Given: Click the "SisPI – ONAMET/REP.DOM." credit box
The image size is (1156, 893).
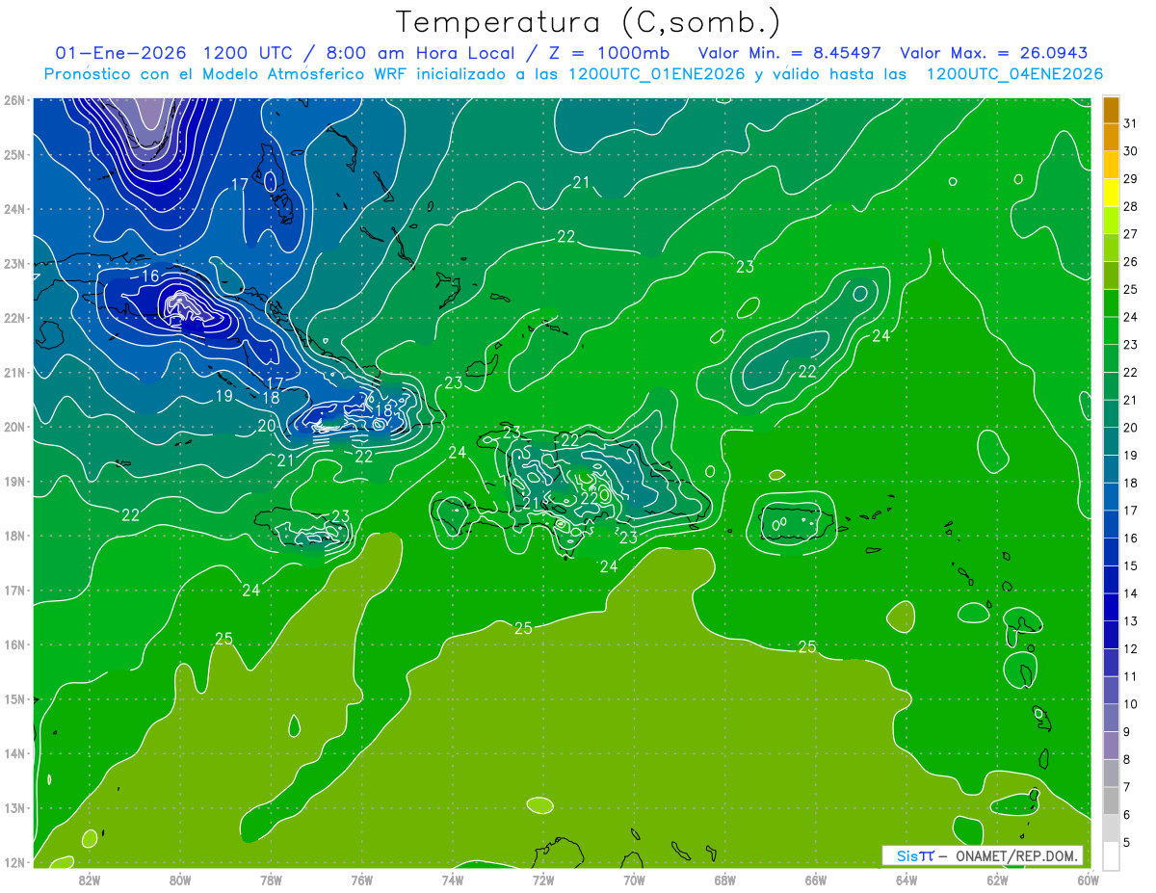Looking at the screenshot, I should pyautogui.click(x=982, y=855).
